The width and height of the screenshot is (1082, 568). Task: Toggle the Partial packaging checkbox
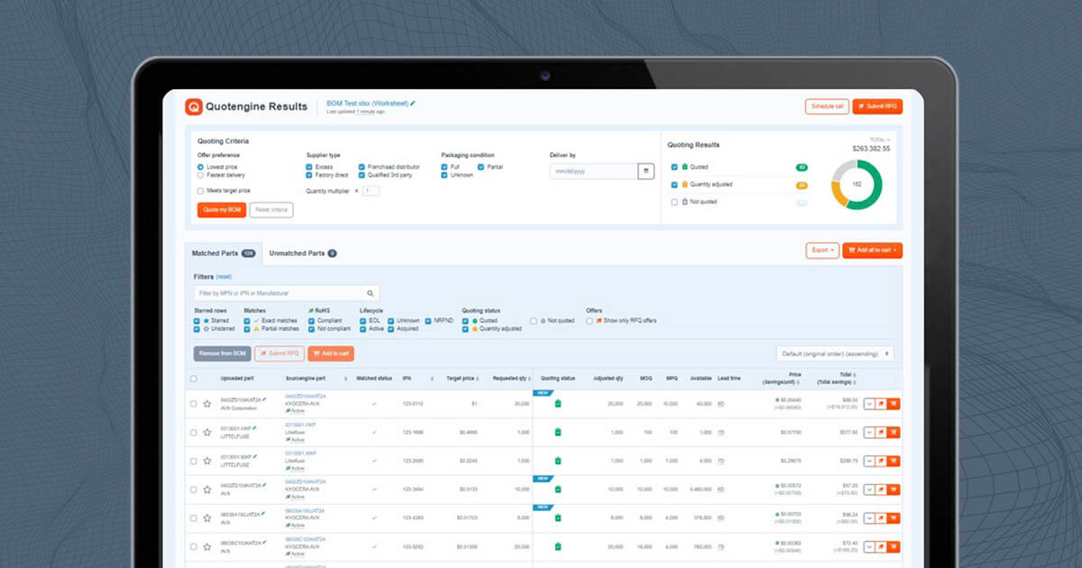point(481,168)
